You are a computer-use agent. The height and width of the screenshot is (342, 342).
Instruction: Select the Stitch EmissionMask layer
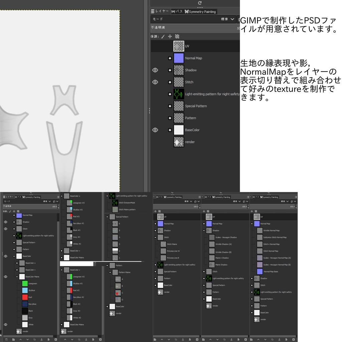click(127, 203)
